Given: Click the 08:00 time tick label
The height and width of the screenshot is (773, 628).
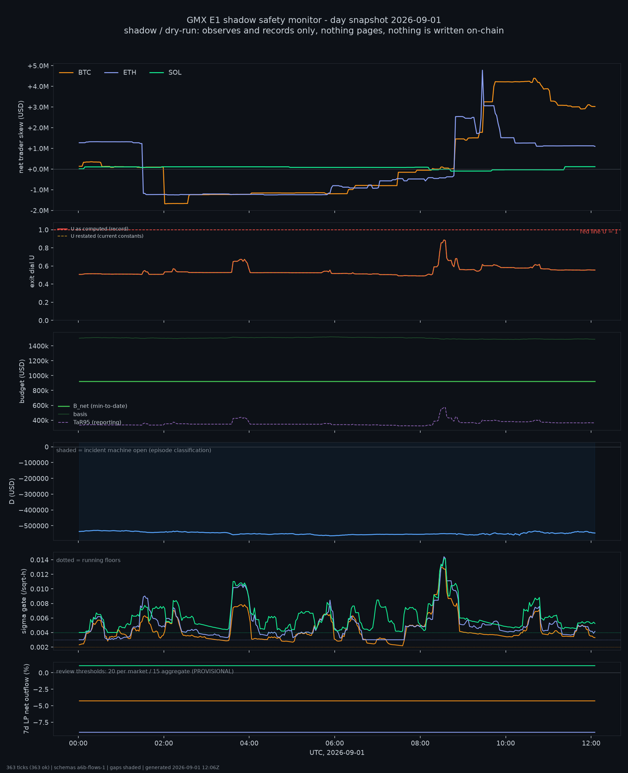Looking at the screenshot, I should [420, 743].
